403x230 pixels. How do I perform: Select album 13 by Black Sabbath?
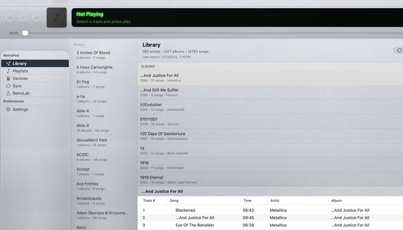click(143, 148)
